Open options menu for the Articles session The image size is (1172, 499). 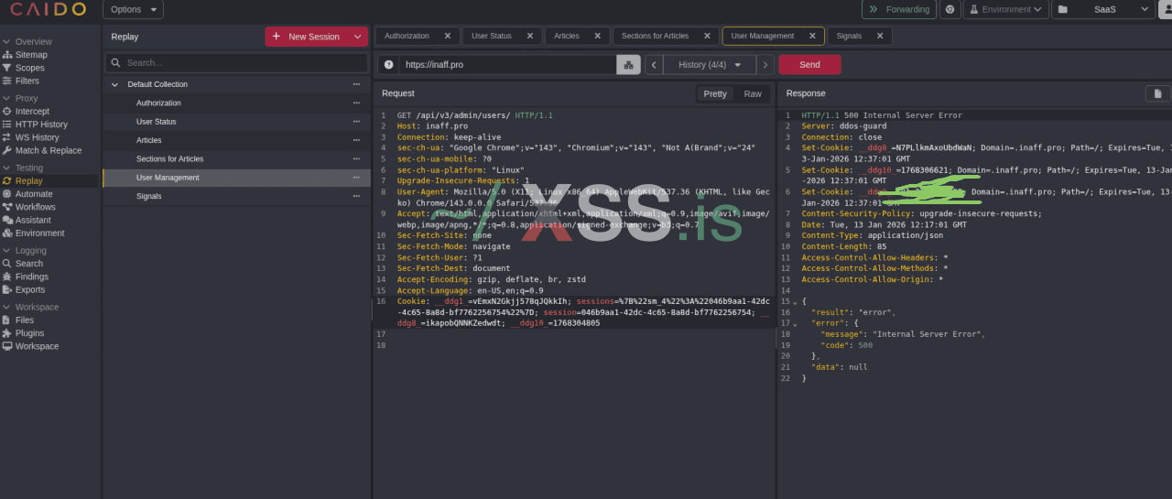coord(356,140)
